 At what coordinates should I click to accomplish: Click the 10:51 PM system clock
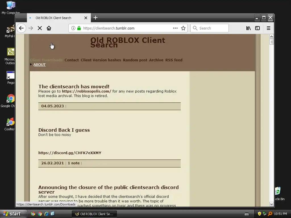(280, 214)
